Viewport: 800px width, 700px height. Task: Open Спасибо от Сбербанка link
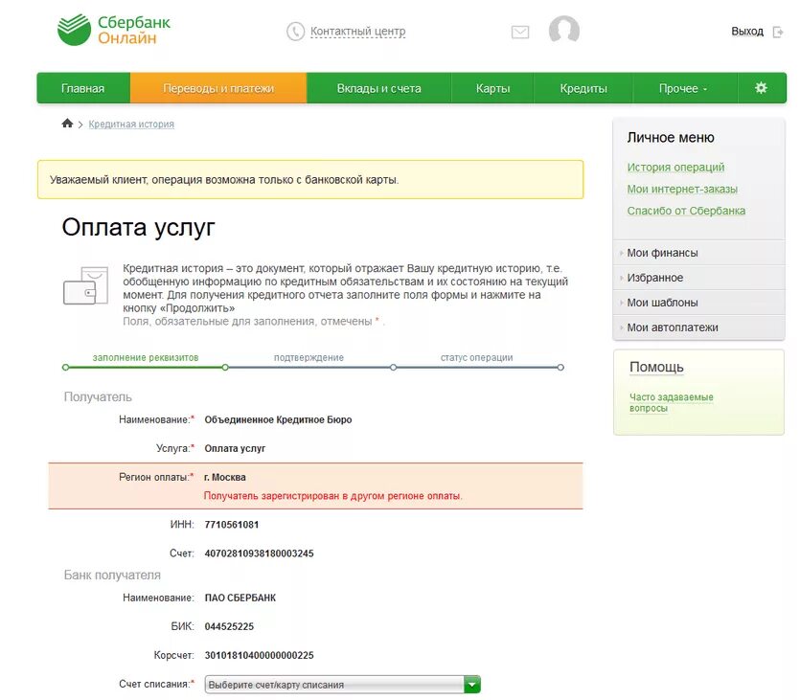[x=686, y=211]
